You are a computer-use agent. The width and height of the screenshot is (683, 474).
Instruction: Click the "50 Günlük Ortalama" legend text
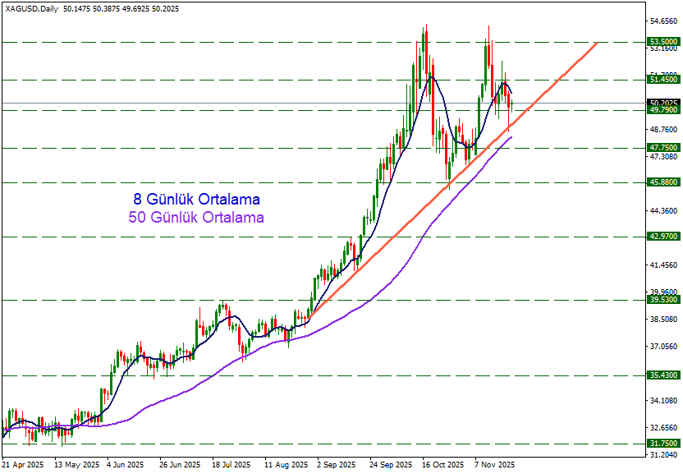(196, 218)
